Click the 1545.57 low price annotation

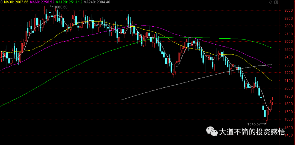(x=254, y=124)
